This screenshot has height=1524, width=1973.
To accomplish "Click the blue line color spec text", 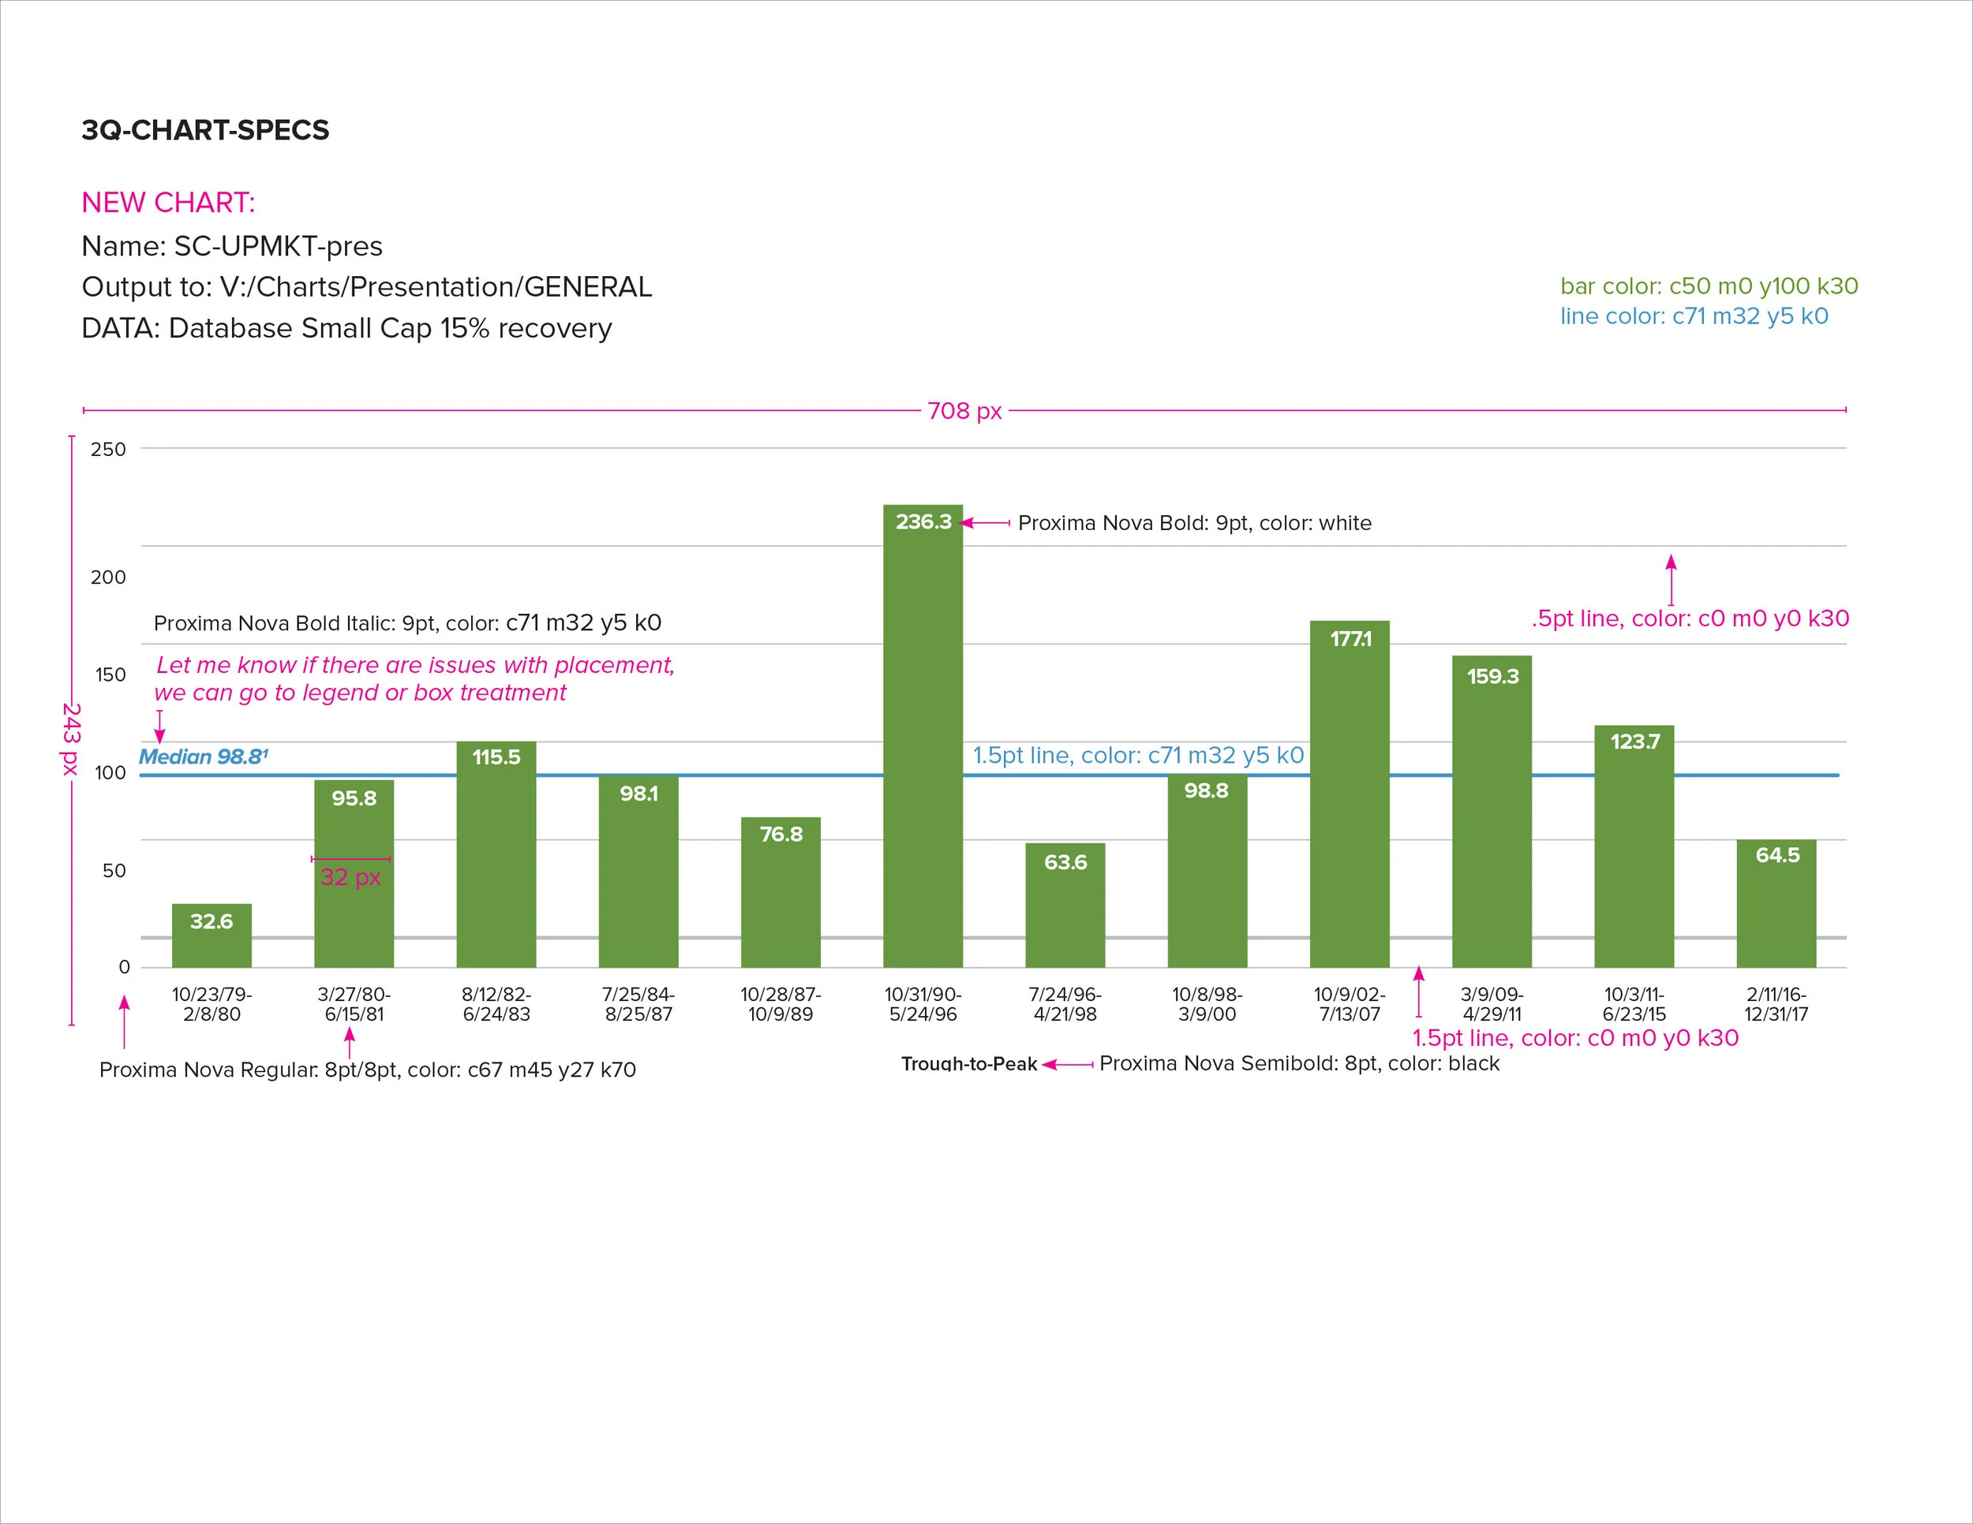I will (1694, 316).
